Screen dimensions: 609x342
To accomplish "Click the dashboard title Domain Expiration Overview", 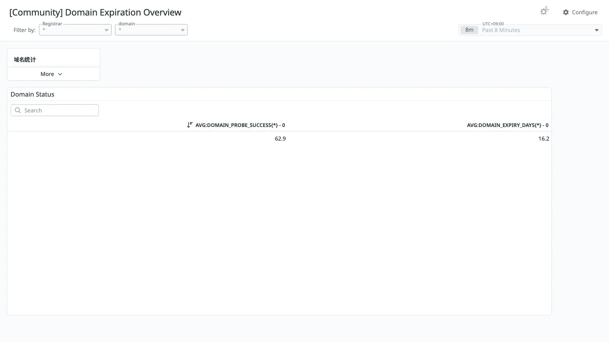I will coord(95,12).
